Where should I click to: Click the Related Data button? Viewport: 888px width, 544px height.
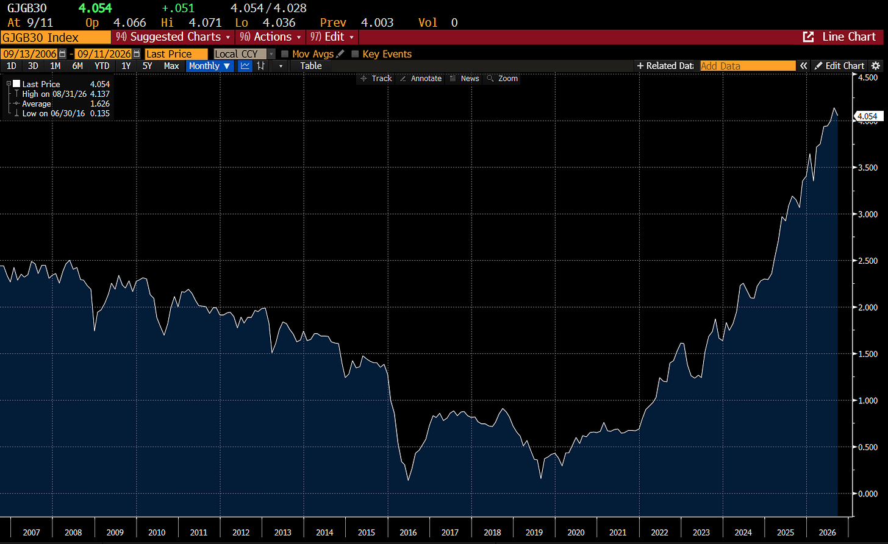click(x=665, y=66)
